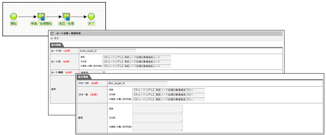Focus the Japanese フロー名 field
Image resolution: width=326 pixels, height=135 pixels.
pos(169,95)
